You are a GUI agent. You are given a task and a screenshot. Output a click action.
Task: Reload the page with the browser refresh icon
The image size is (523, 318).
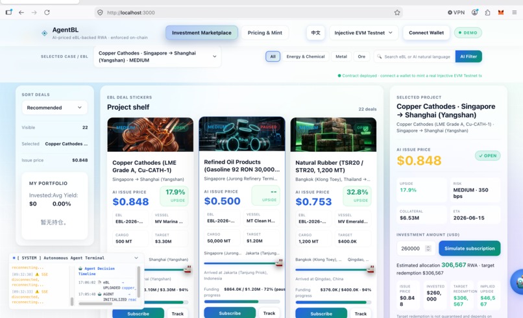(x=47, y=12)
